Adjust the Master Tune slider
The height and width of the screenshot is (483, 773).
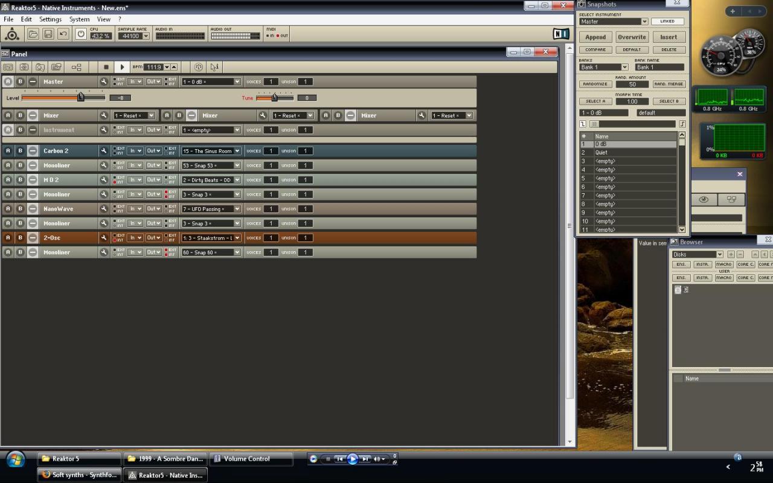pos(274,97)
